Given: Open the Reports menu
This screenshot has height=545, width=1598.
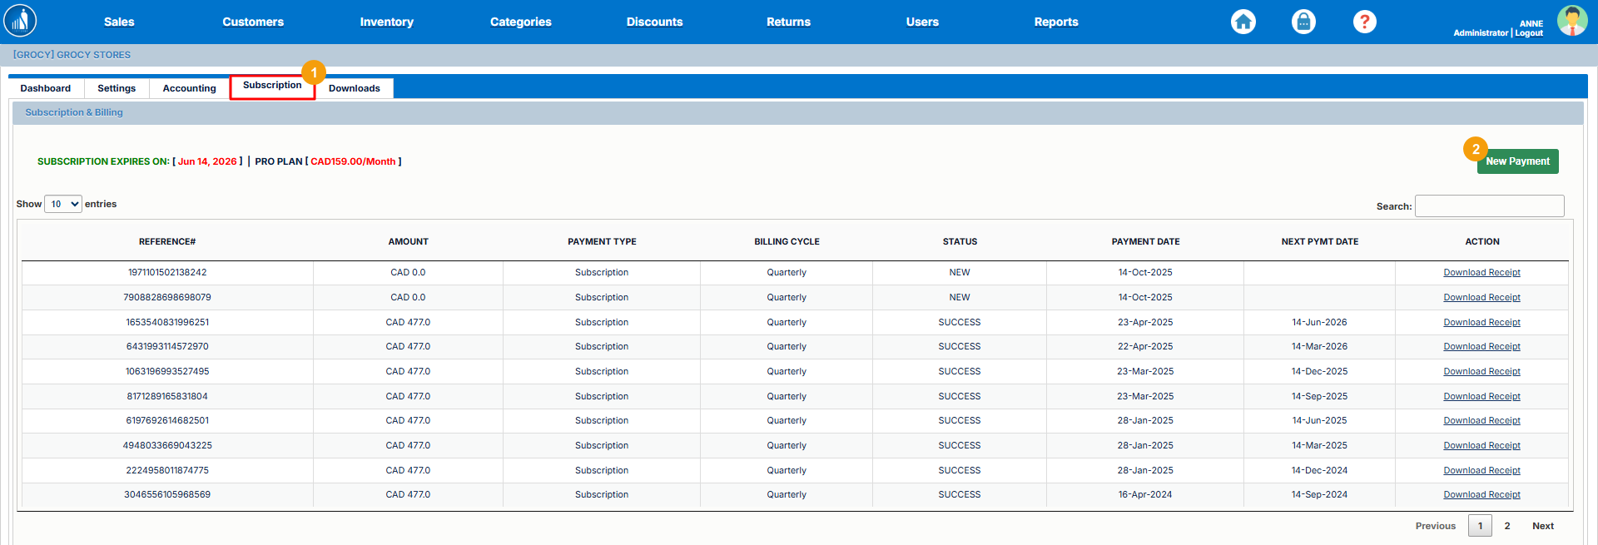Looking at the screenshot, I should click(1055, 22).
